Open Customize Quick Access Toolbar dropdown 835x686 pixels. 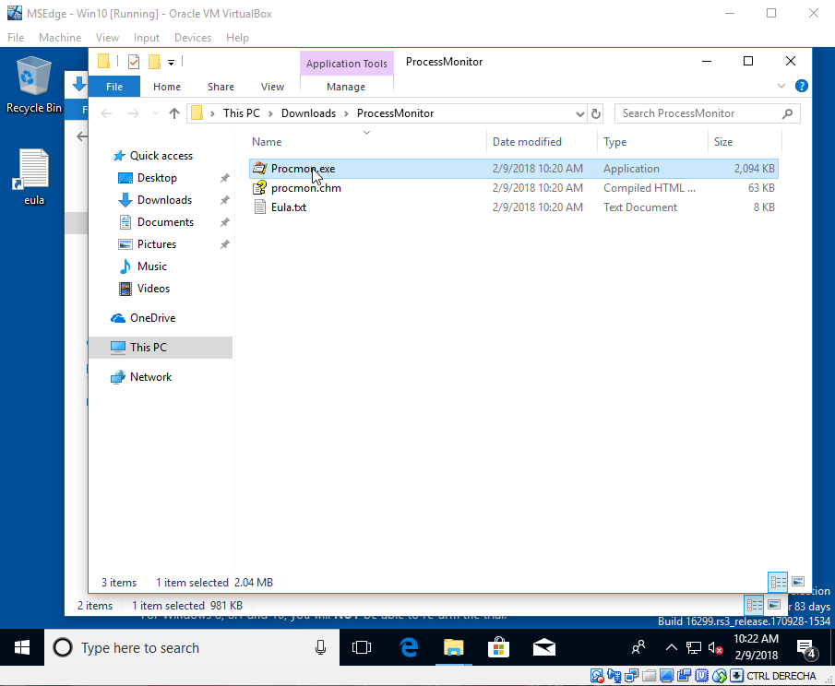coord(171,62)
